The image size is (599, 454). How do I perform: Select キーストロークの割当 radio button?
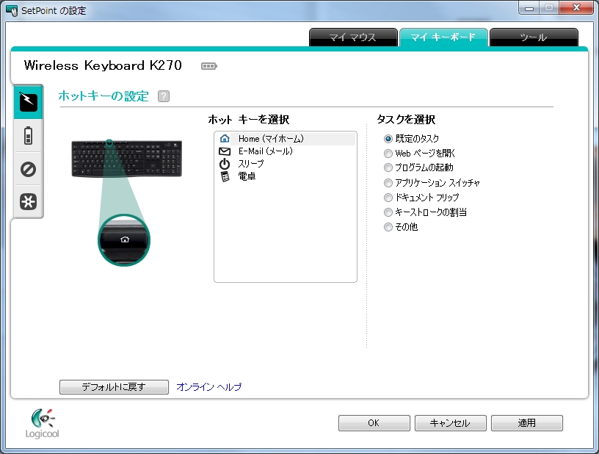pos(388,212)
